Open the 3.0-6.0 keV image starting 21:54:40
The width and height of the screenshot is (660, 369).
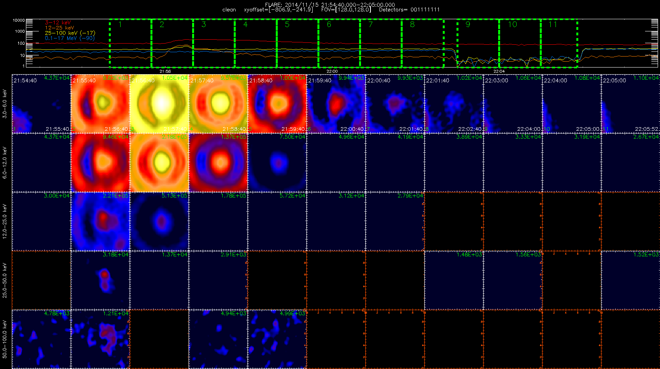tap(41, 104)
